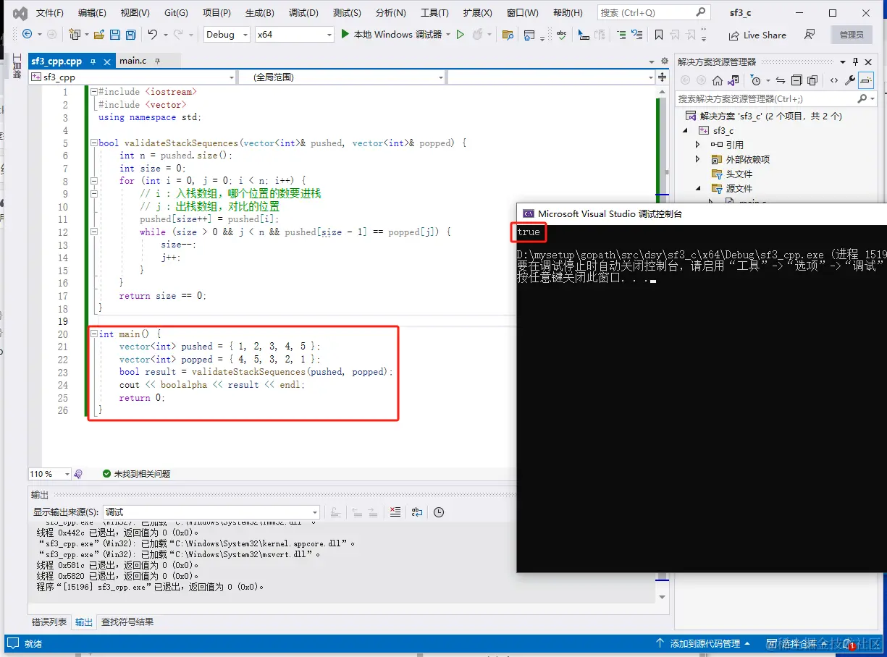887x657 pixels.
Task: Pin the main.c tab
Action: click(157, 61)
